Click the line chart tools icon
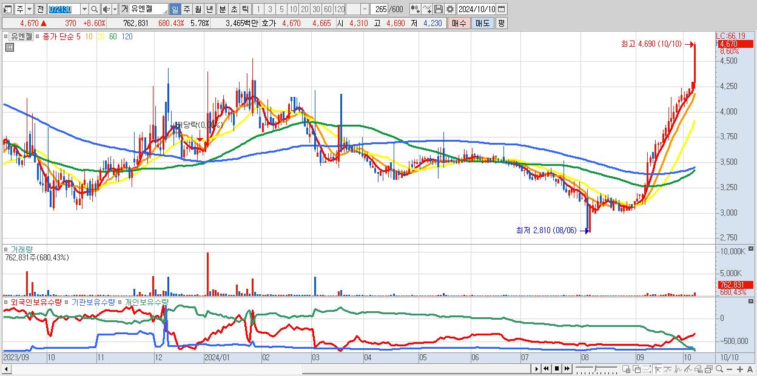 point(427,9)
